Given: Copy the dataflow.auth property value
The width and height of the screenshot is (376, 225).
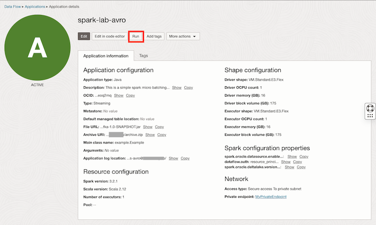Looking at the screenshot, I should click(298, 162).
